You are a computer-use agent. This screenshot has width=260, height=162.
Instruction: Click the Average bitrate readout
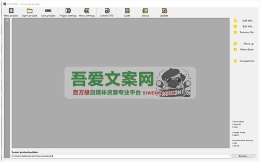[238, 134]
